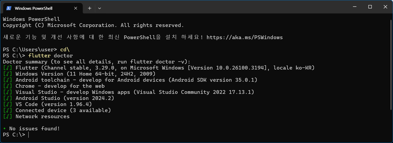Click the green bullet before No issues found
This screenshot has height=143, width=393.
5,129
